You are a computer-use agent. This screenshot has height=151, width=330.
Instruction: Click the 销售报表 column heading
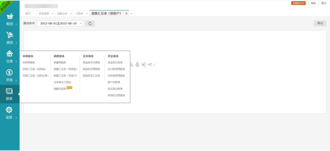pyautogui.click(x=59, y=56)
